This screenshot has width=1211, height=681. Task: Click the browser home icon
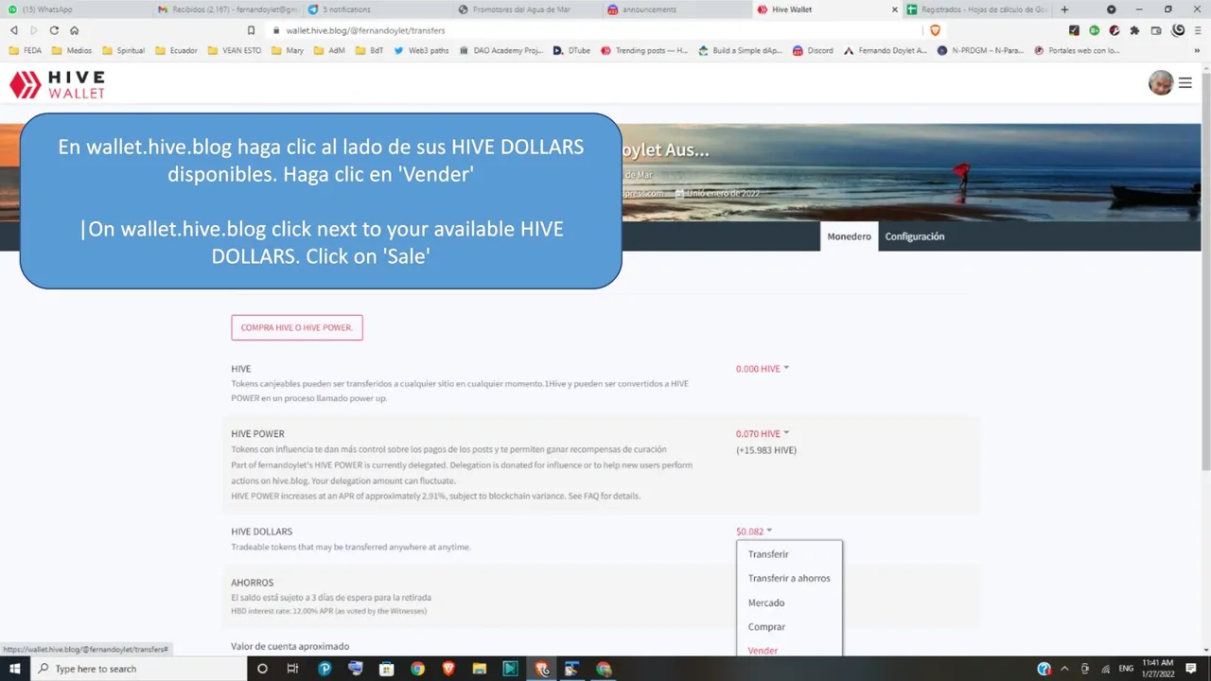[74, 30]
